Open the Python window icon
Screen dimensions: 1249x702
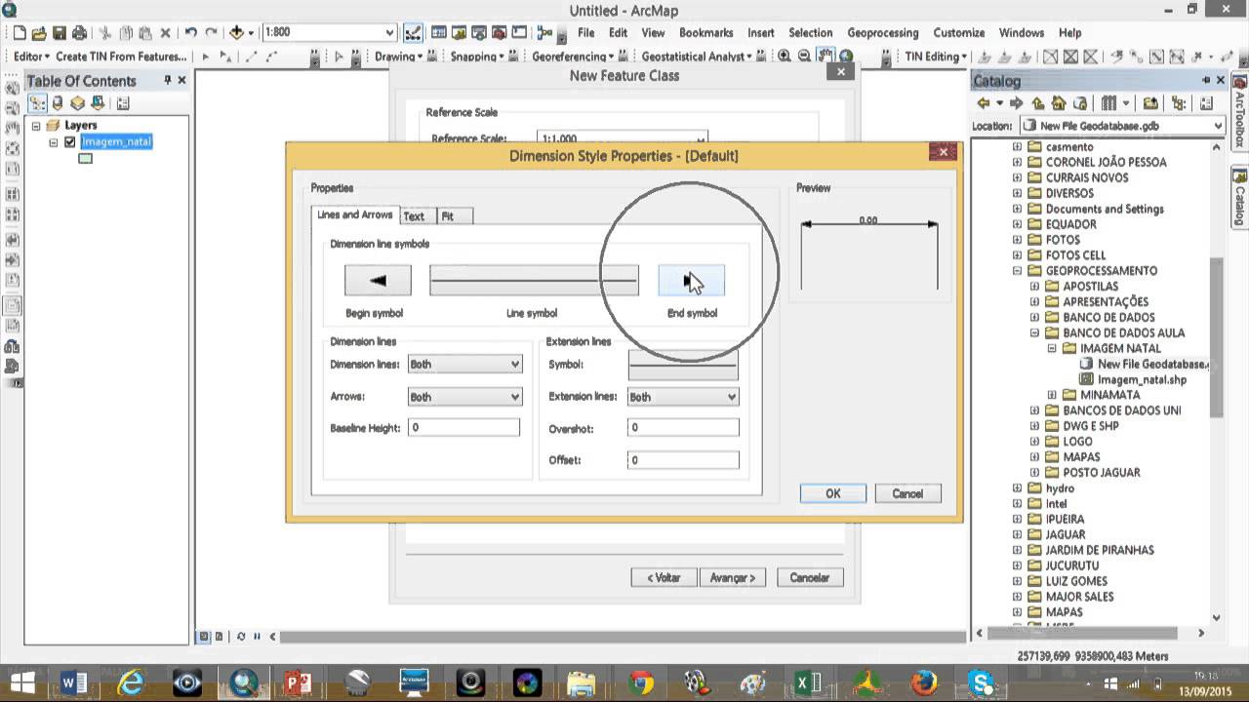point(519,32)
